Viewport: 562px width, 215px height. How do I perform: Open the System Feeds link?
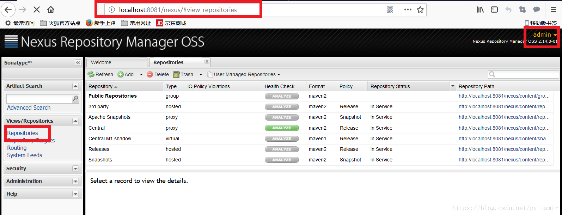click(x=25, y=155)
